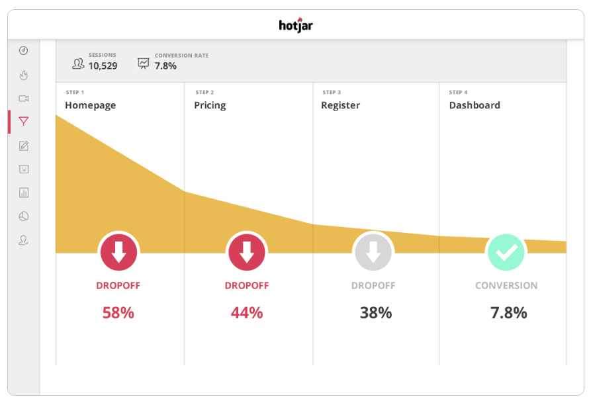
Task: Open Heatmaps via flame icon
Action: click(23, 75)
